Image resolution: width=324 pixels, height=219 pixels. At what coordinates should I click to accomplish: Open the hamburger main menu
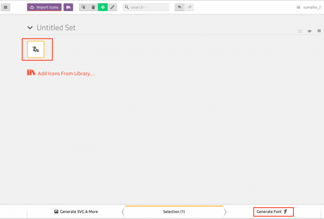[6, 7]
